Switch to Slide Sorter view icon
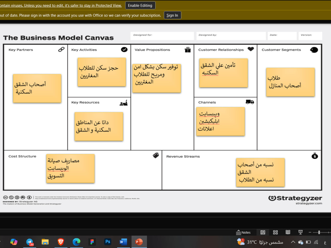This screenshot has width=331, height=248. click(x=275, y=232)
